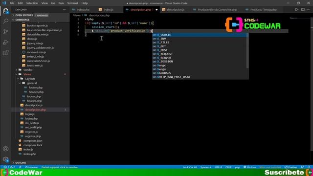
Task: Click the feedback icon in status bar
Action: [302, 167]
